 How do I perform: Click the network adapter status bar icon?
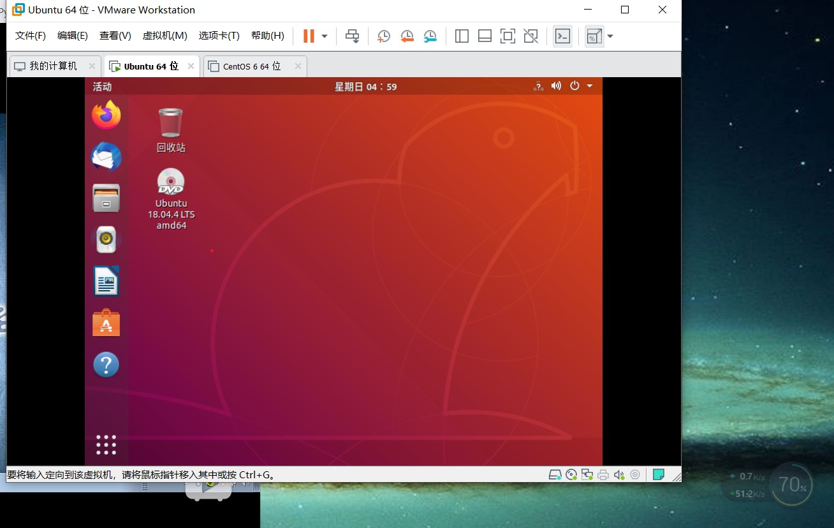587,474
